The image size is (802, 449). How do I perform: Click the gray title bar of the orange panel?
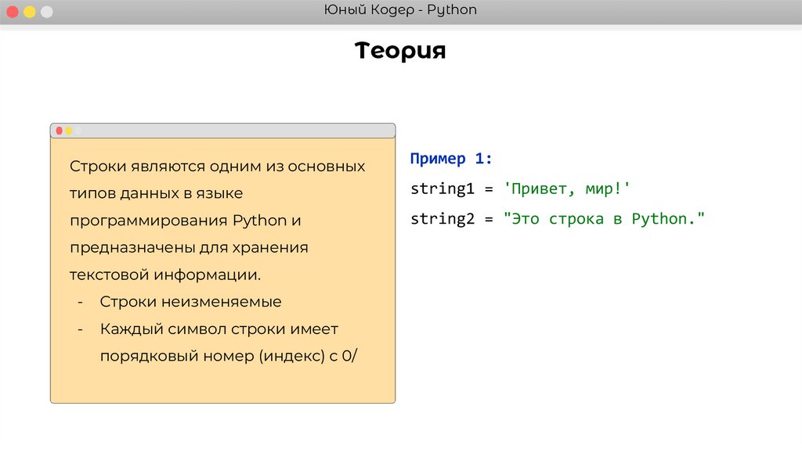pos(223,131)
